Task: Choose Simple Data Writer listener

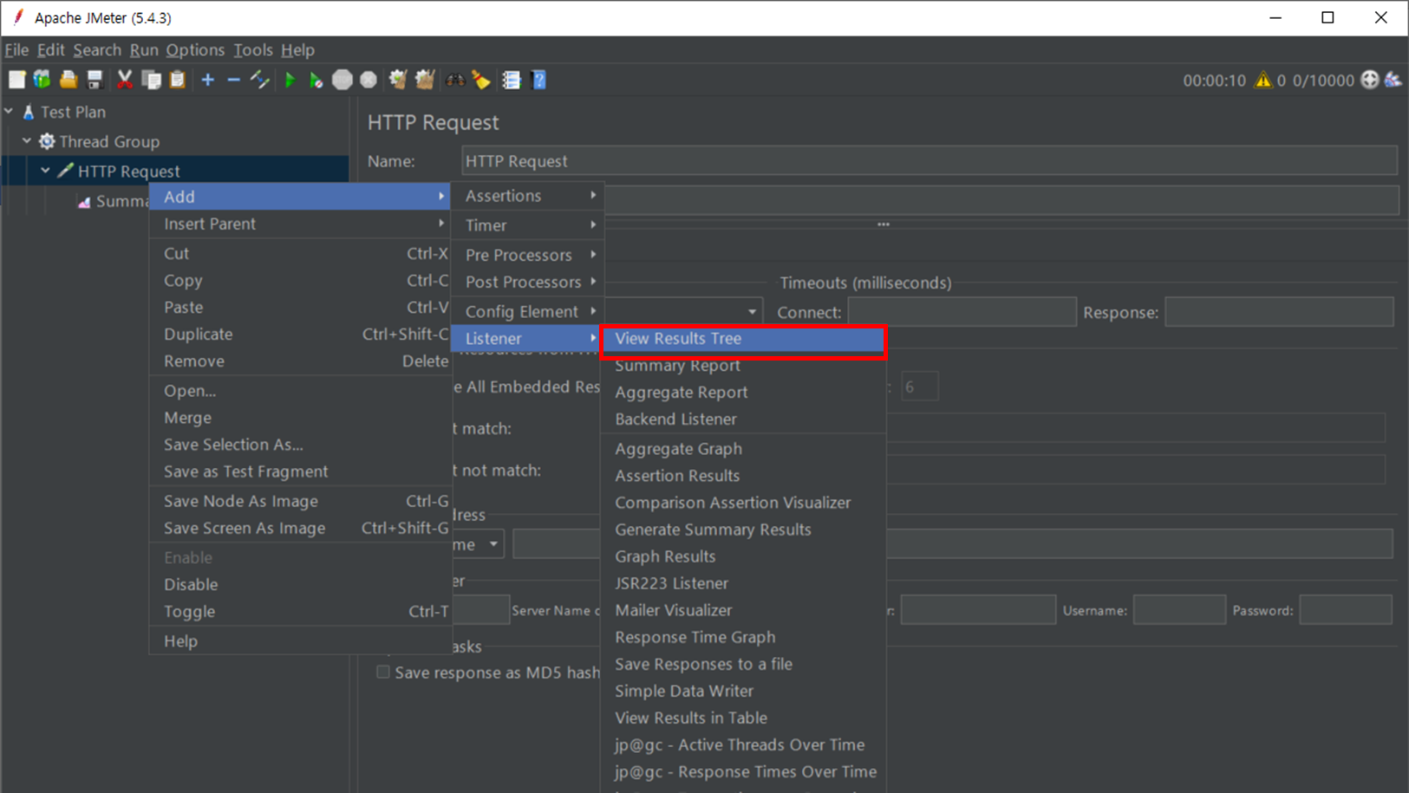Action: (743, 691)
